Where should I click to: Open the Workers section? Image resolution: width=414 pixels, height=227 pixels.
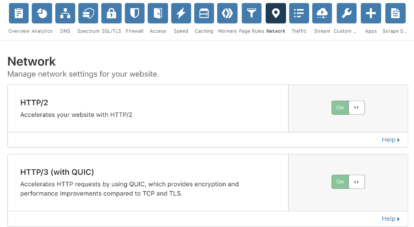[227, 13]
